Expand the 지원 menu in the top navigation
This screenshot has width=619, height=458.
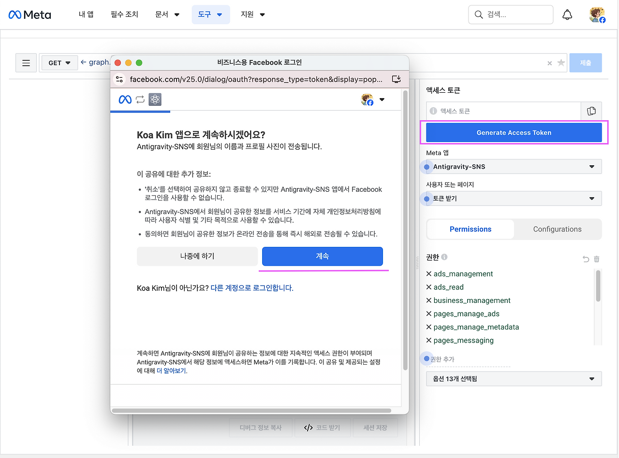pyautogui.click(x=253, y=14)
